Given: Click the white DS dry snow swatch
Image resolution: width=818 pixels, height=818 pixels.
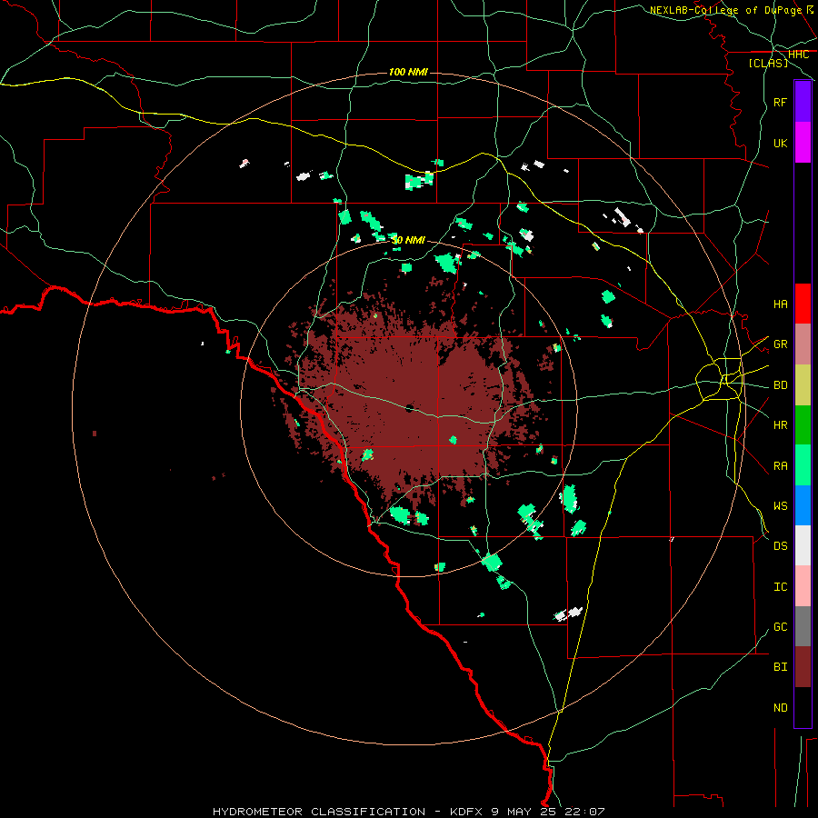Looking at the screenshot, I should point(803,545).
